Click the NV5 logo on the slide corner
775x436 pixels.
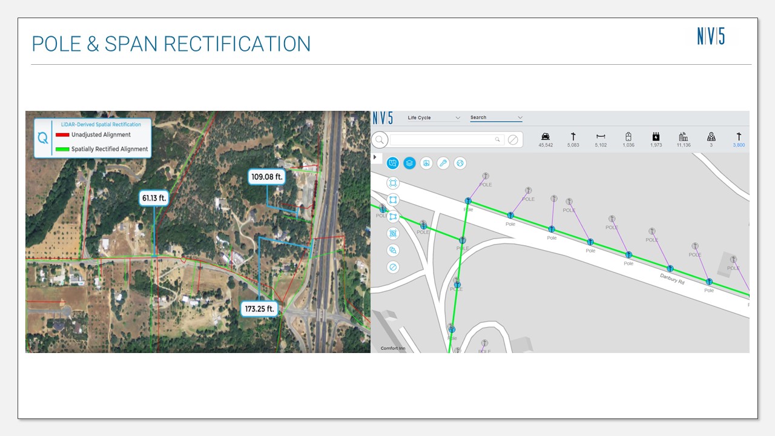(x=711, y=37)
